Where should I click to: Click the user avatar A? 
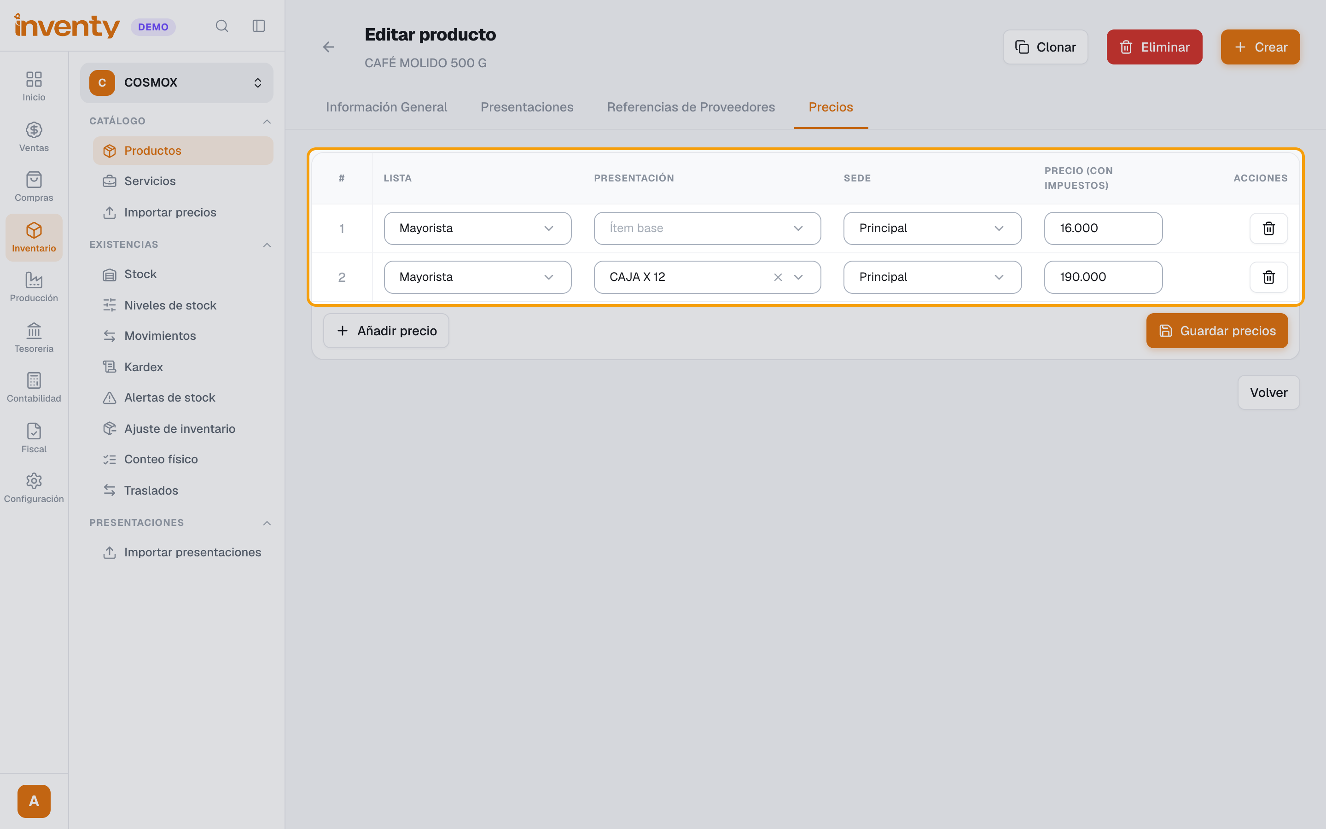point(34,801)
